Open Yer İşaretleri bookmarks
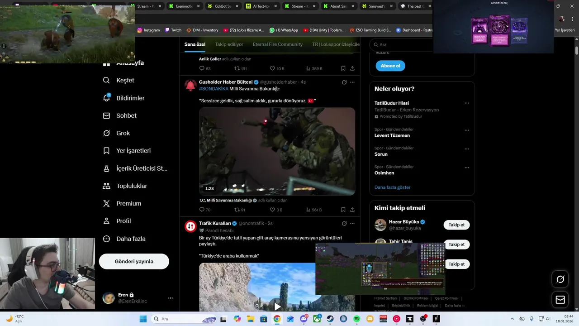The image size is (579, 326). pyautogui.click(x=127, y=150)
